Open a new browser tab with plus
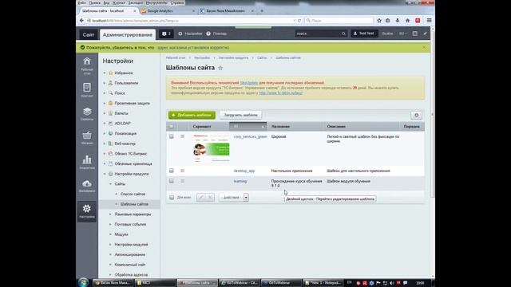 [x=262, y=10]
